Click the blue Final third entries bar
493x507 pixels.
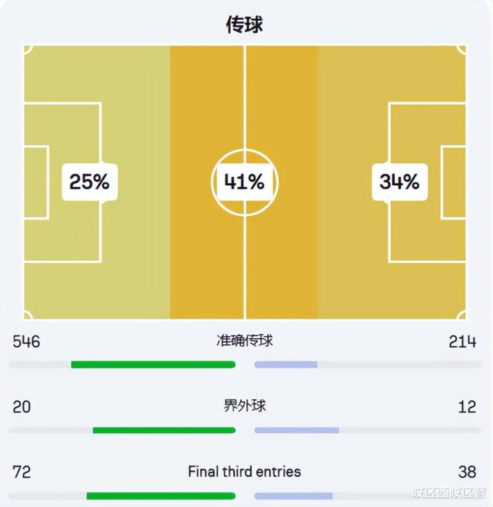click(x=293, y=496)
